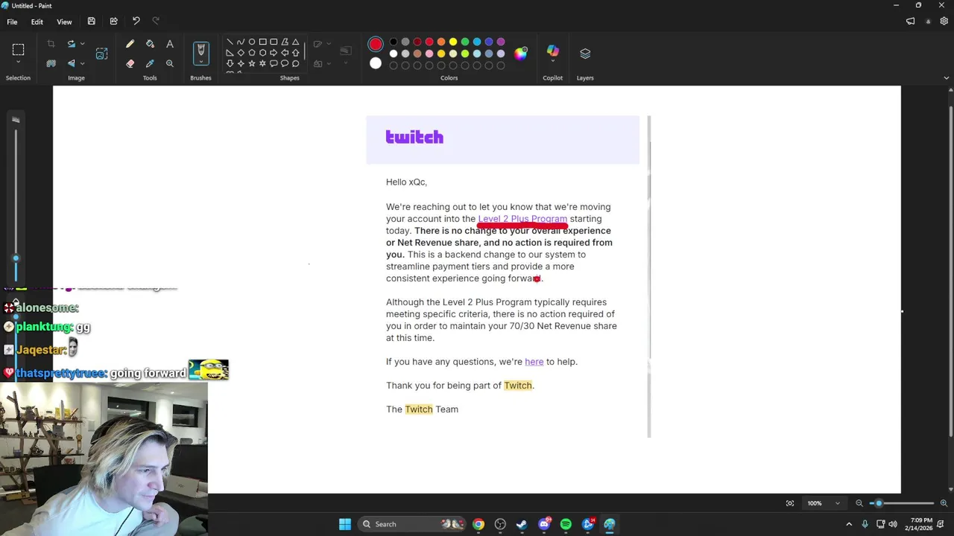Pick the green color swatch
Screen dimensions: 954x536
[x=465, y=42]
